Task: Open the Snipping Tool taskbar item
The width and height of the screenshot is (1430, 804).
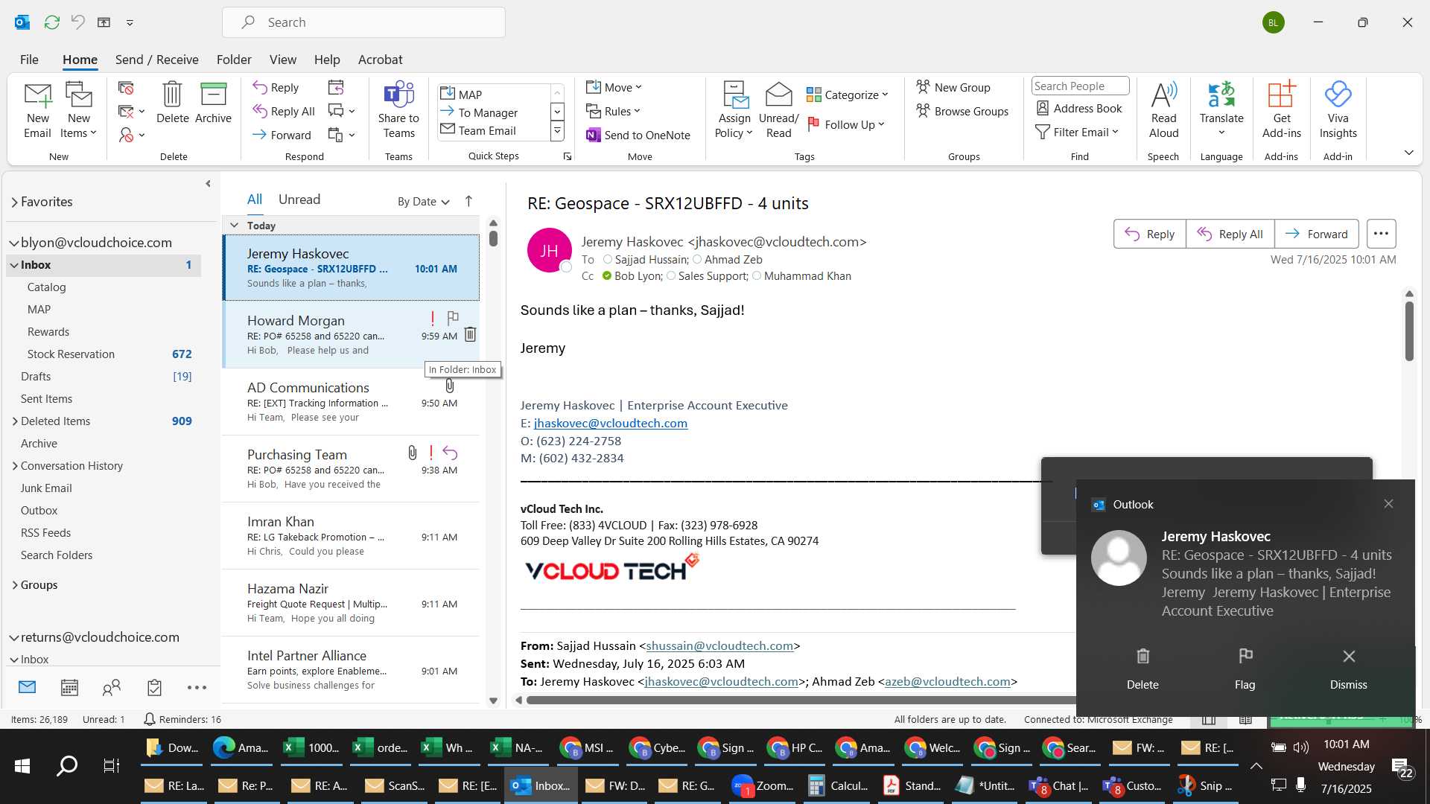Action: pyautogui.click(x=1205, y=785)
